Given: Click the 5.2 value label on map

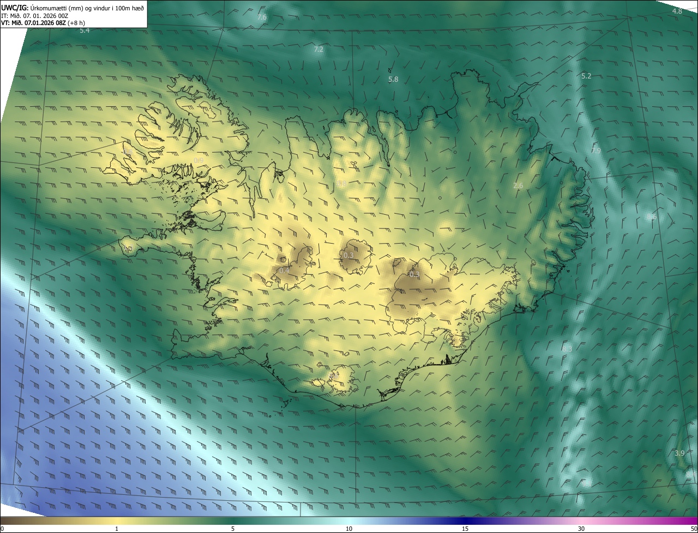Looking at the screenshot, I should (586, 76).
